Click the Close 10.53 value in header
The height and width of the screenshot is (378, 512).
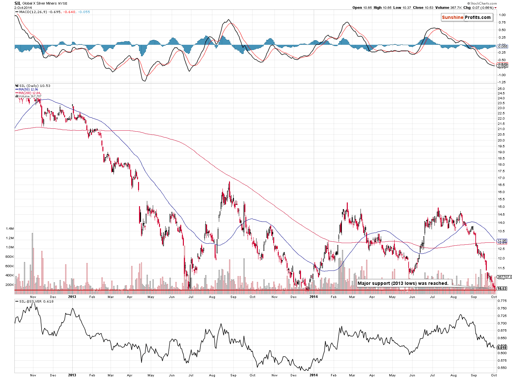(x=423, y=8)
